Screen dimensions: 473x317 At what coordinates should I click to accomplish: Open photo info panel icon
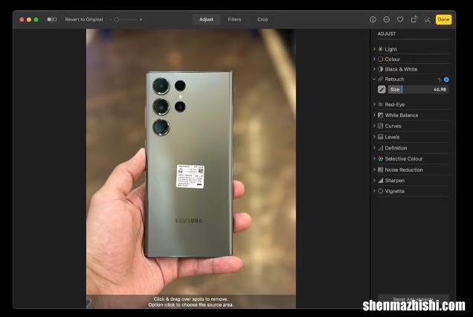pos(373,19)
